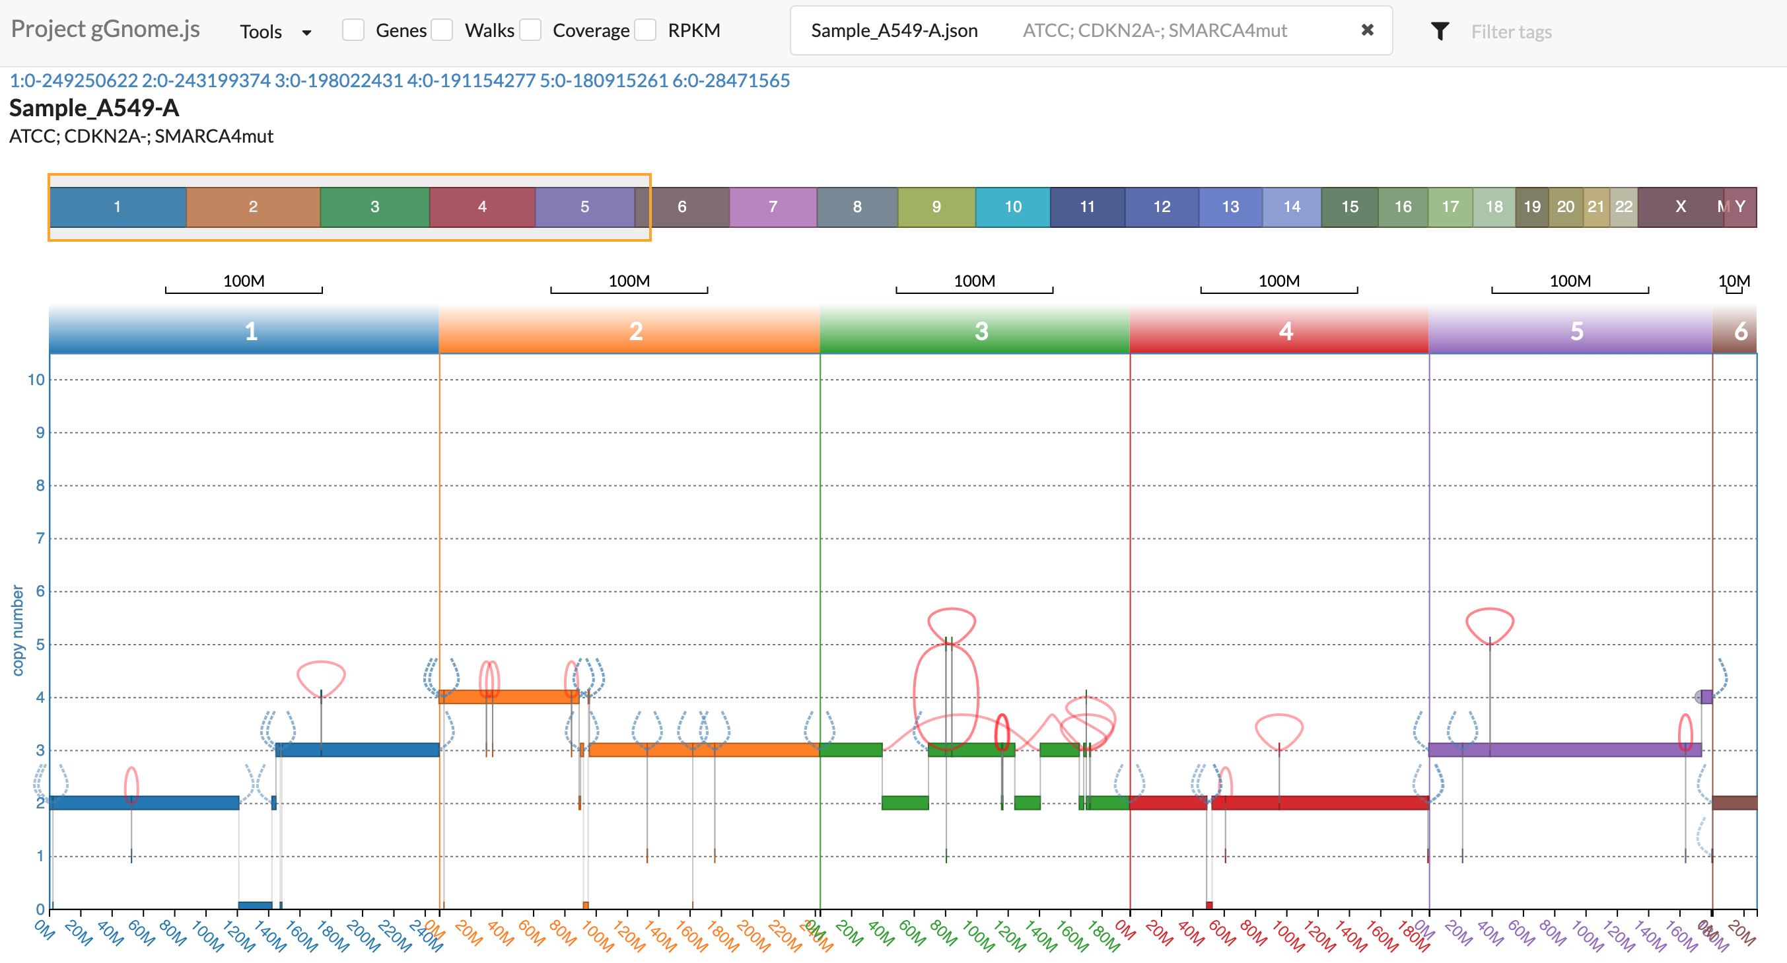
Task: Select chromosome 17 in the overview bar
Action: click(x=1451, y=207)
